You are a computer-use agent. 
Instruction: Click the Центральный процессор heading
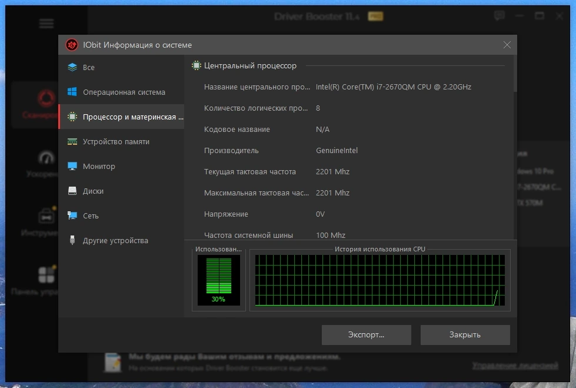tap(250, 65)
